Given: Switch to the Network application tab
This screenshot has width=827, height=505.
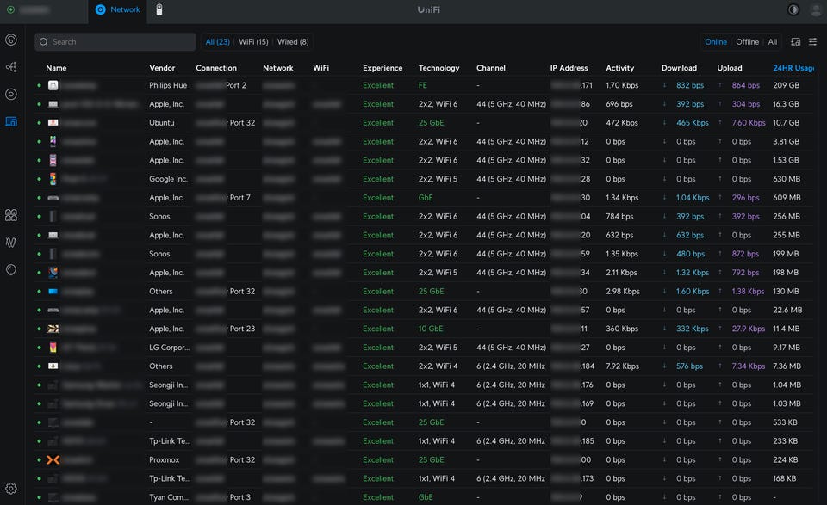Looking at the screenshot, I should [x=118, y=9].
